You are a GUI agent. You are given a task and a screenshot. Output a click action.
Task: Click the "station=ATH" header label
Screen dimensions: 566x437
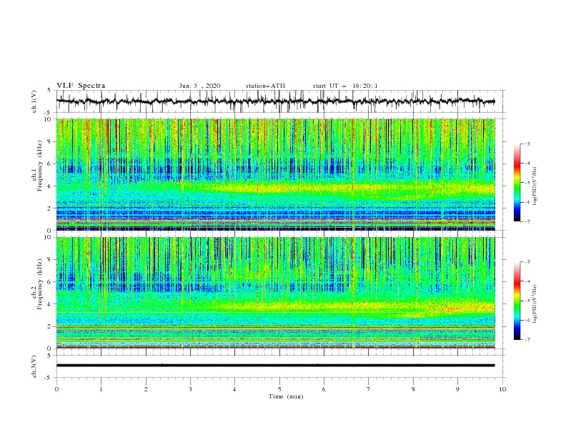pos(265,86)
